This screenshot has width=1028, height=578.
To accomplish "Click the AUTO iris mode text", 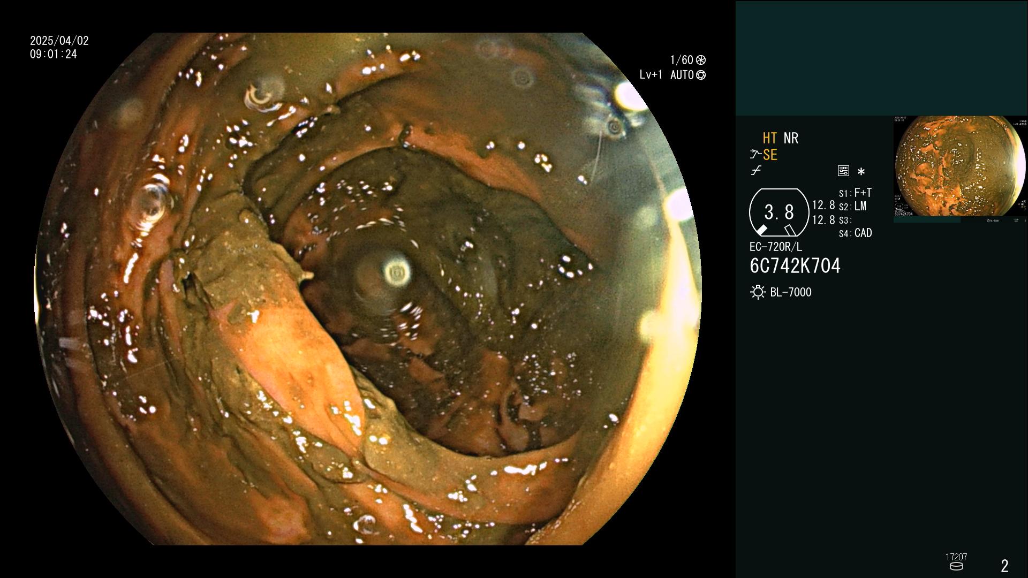I will (682, 75).
